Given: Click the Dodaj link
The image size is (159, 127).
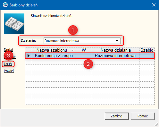Looking at the screenshot, I should click(8, 50).
